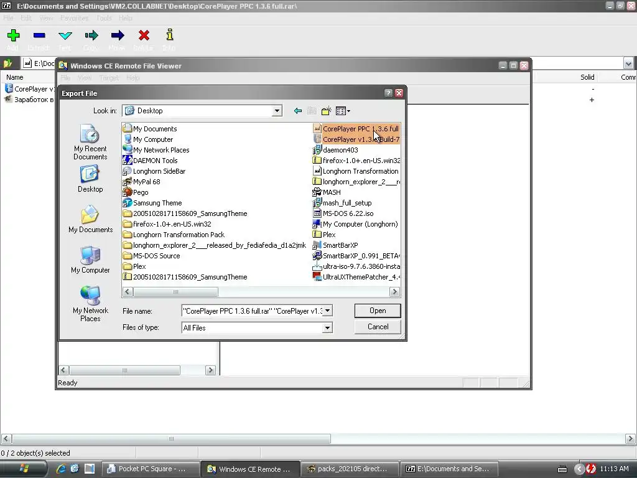This screenshot has height=478, width=637.
Task: Click the 7-Zip Info toolbar icon
Action: coord(170,35)
